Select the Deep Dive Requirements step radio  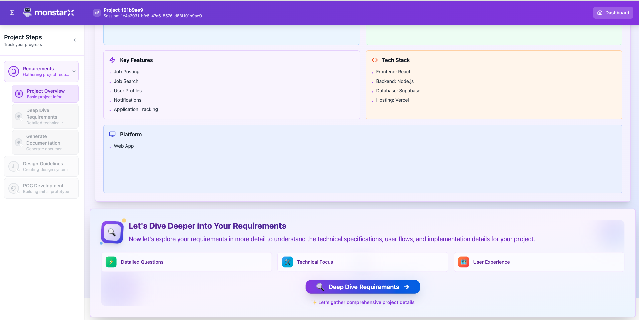[19, 116]
